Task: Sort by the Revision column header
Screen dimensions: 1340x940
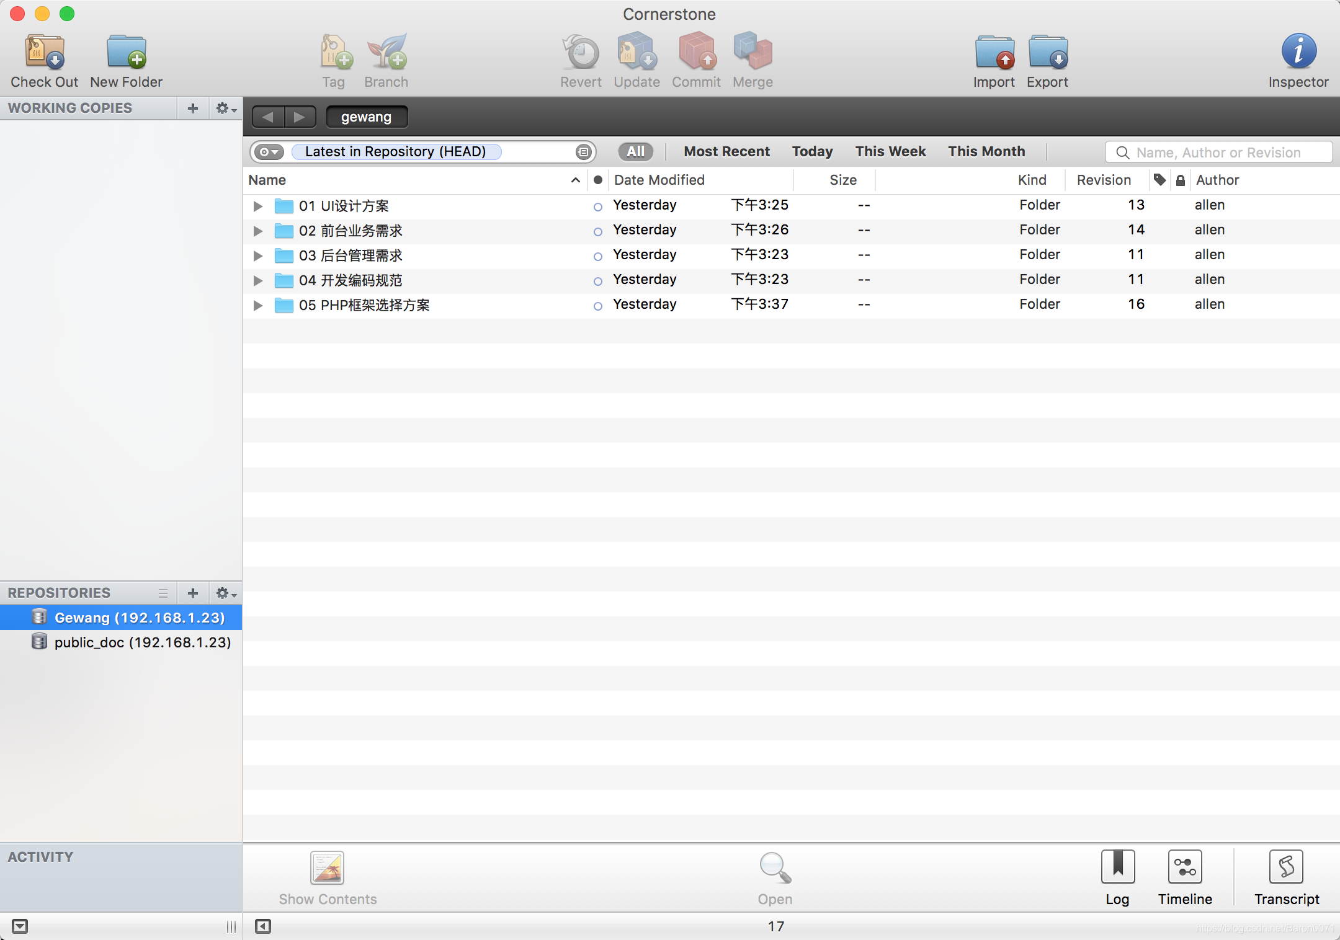Action: [x=1107, y=180]
